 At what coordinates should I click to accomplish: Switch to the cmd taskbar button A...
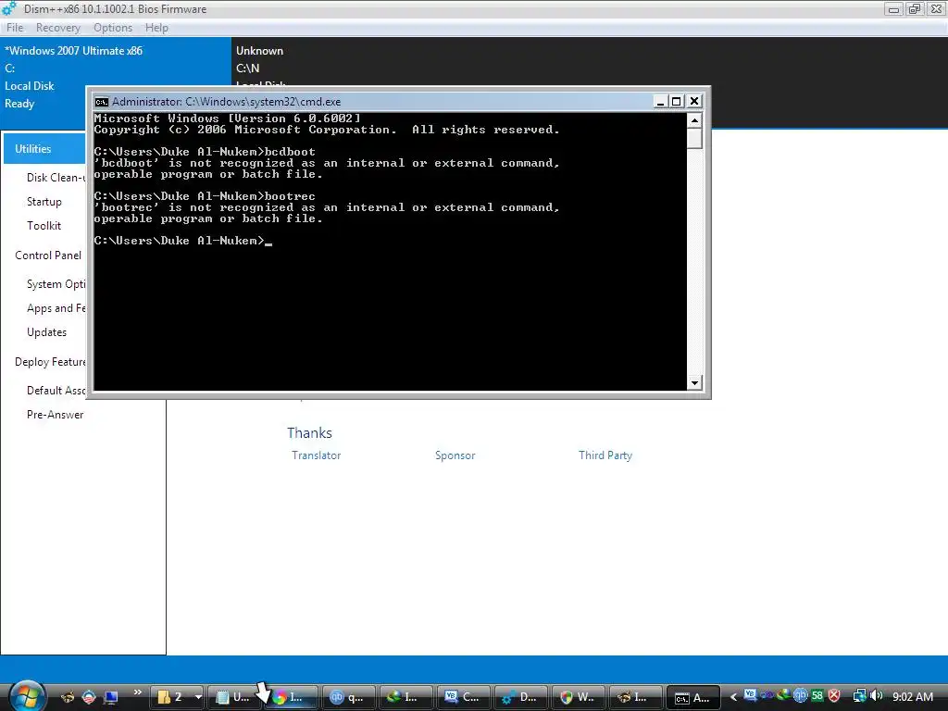point(693,697)
